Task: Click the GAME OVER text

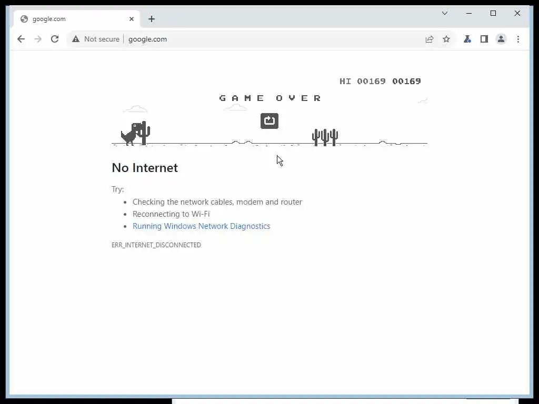Action: pyautogui.click(x=270, y=98)
